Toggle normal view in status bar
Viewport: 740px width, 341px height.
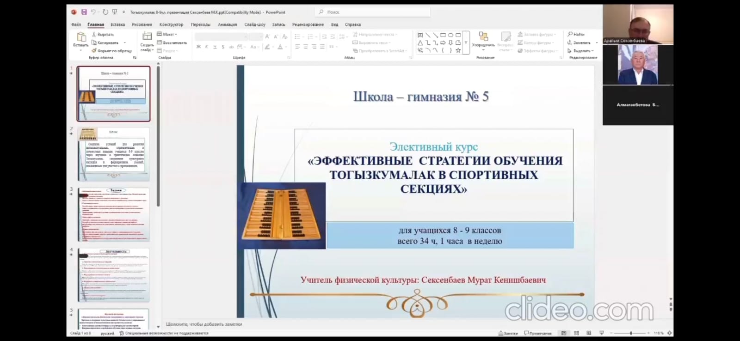(x=564, y=333)
